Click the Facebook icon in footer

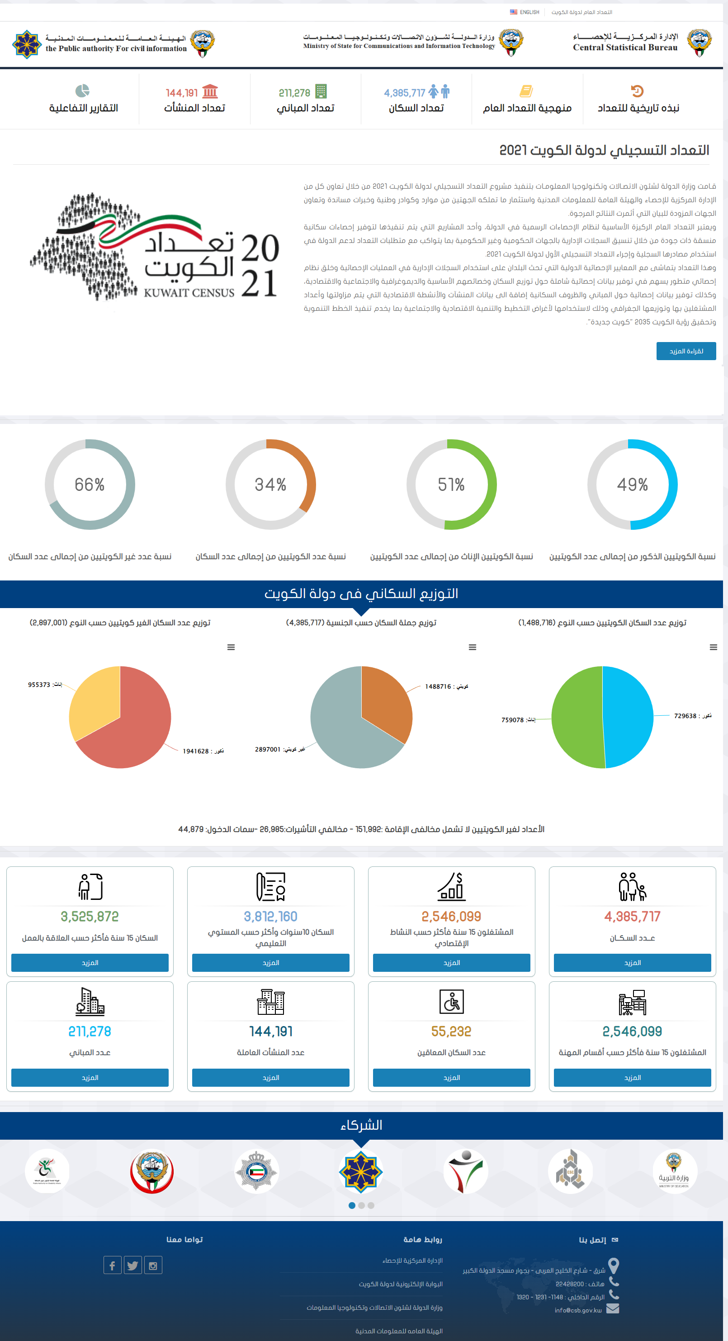coord(113,1265)
